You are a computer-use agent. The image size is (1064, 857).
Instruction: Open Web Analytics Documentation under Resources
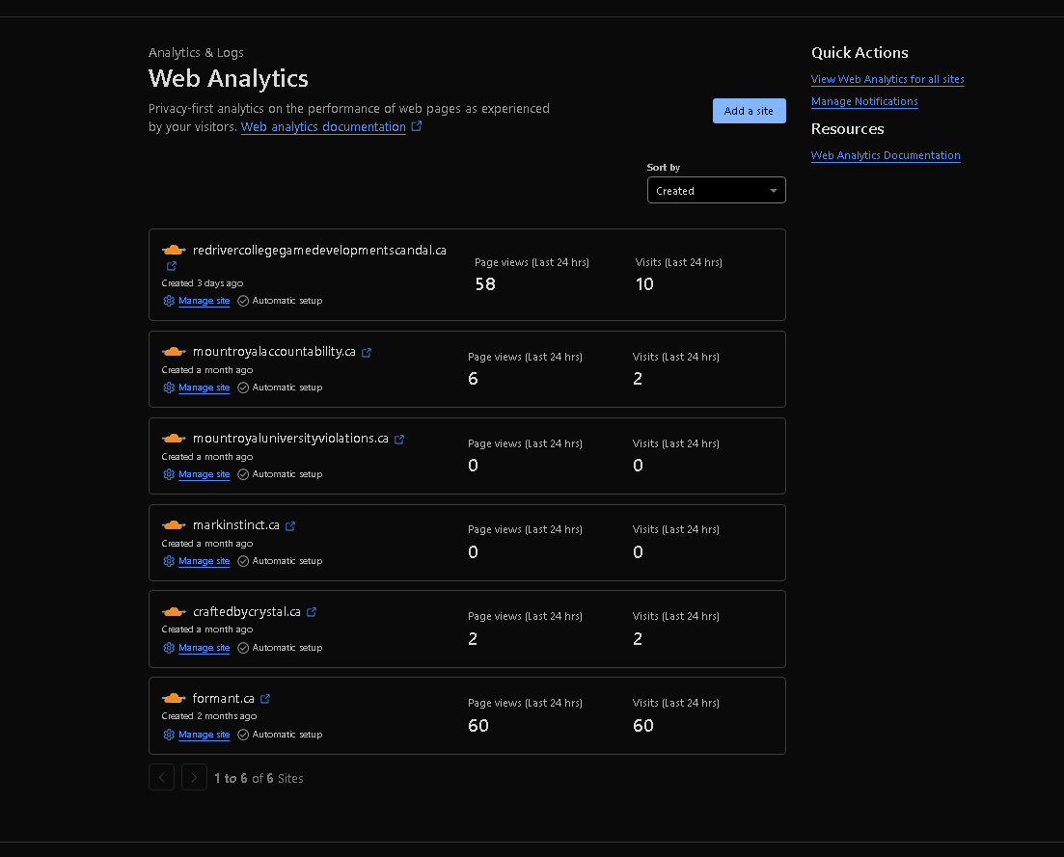pos(886,155)
